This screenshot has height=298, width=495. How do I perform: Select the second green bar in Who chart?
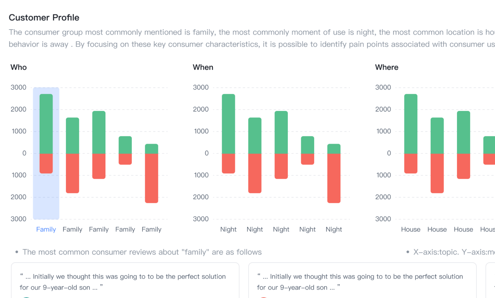point(72,135)
